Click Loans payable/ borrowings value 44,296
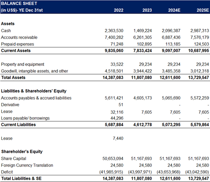 click(x=117, y=118)
